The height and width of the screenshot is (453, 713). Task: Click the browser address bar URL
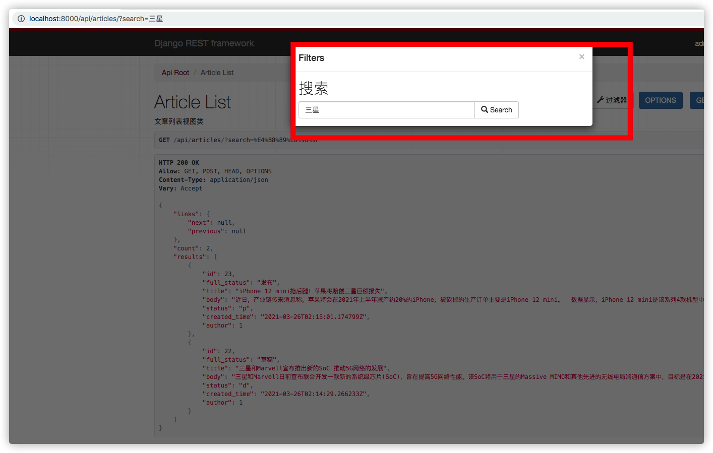96,19
